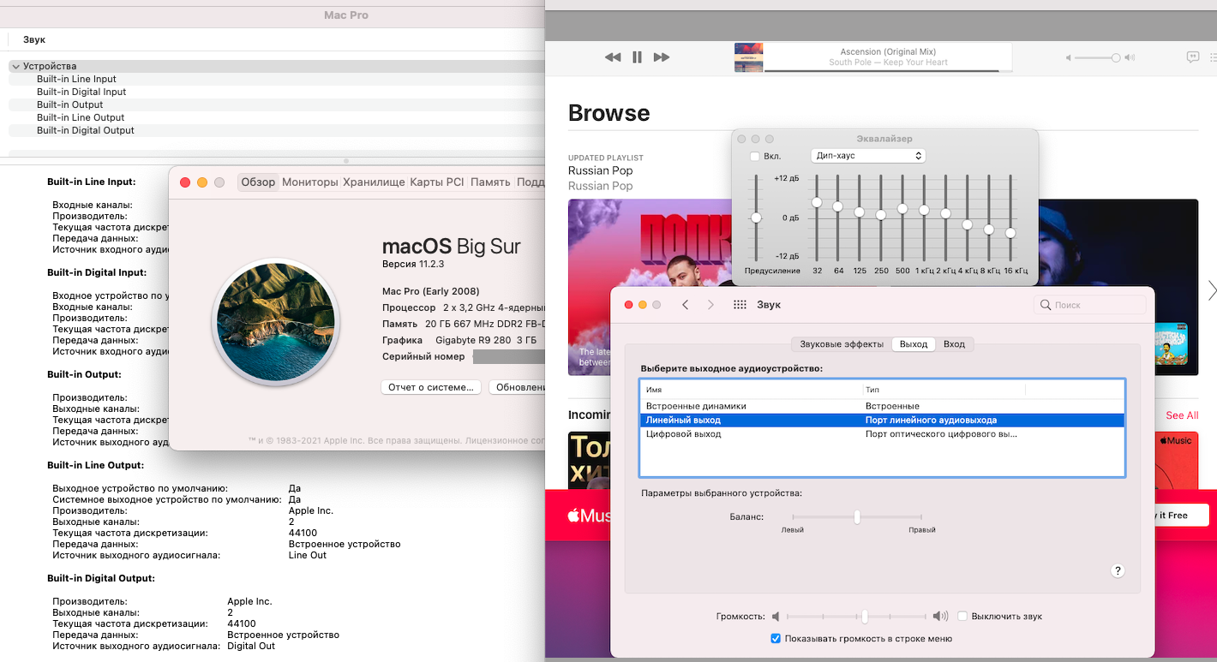This screenshot has width=1217, height=662.
Task: Click the now playing album artwork
Action: tap(748, 57)
